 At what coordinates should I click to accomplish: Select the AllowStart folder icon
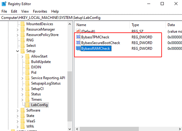[x=28, y=56]
